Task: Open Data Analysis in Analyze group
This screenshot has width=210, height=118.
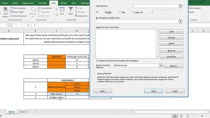Action: [x=195, y=8]
